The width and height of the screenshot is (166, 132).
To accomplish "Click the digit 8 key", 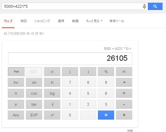I will click(88, 82).
